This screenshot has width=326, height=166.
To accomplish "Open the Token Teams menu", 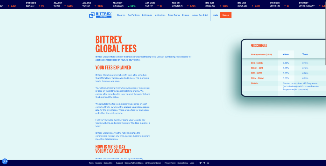I will pos(174,15).
